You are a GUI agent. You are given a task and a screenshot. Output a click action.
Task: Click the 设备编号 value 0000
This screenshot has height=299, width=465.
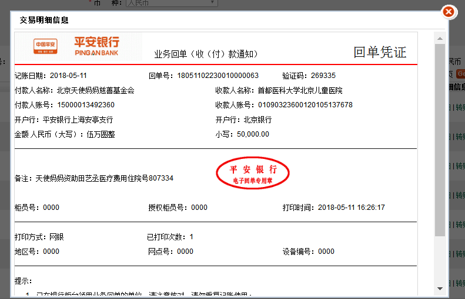click(x=326, y=252)
